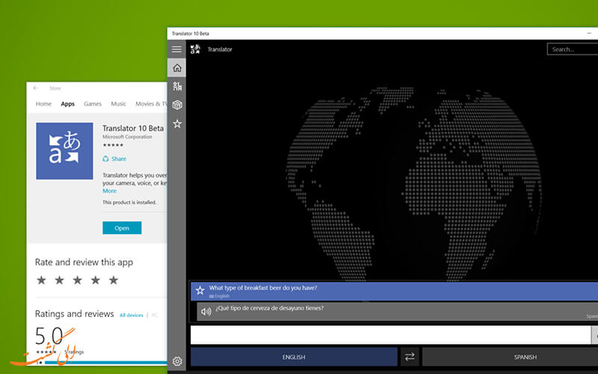Click More link in app description
Screen dimensions: 598x374
[109, 191]
